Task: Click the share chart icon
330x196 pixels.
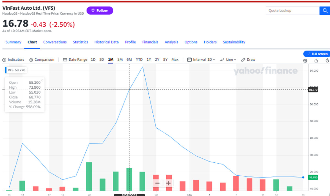Action: click(316, 61)
